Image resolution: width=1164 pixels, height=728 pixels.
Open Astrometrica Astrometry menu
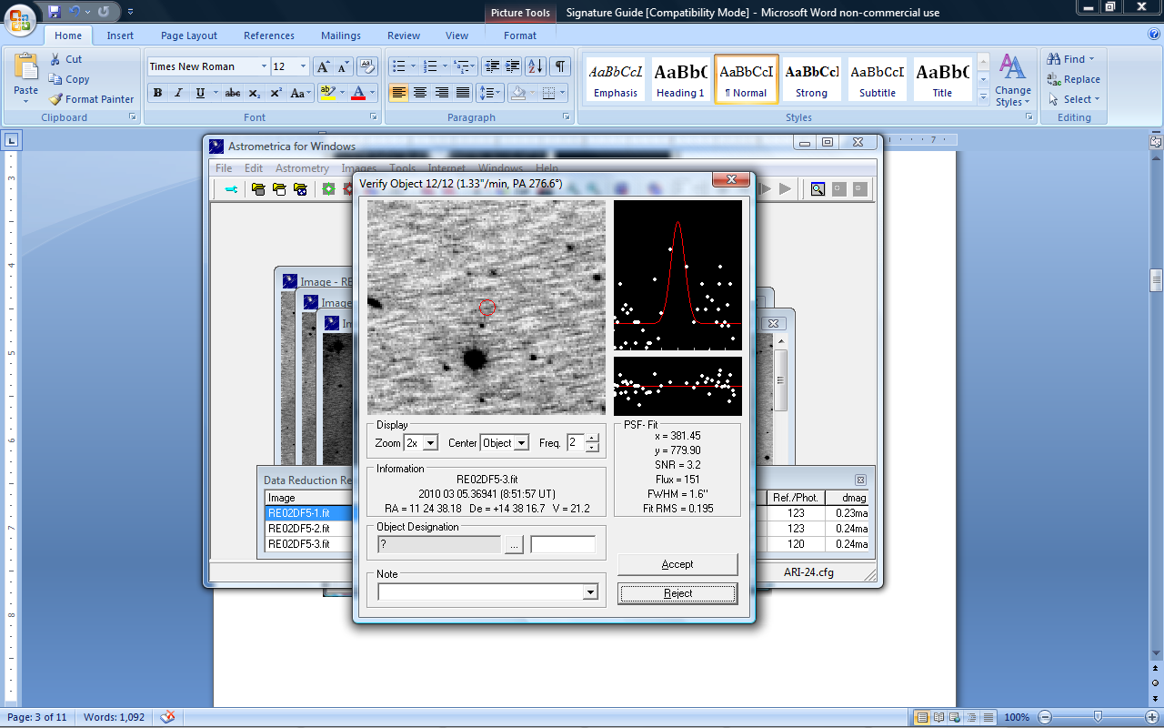[x=302, y=168]
